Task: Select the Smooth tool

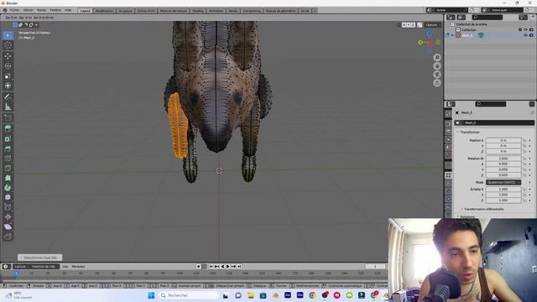Action: 8,197
